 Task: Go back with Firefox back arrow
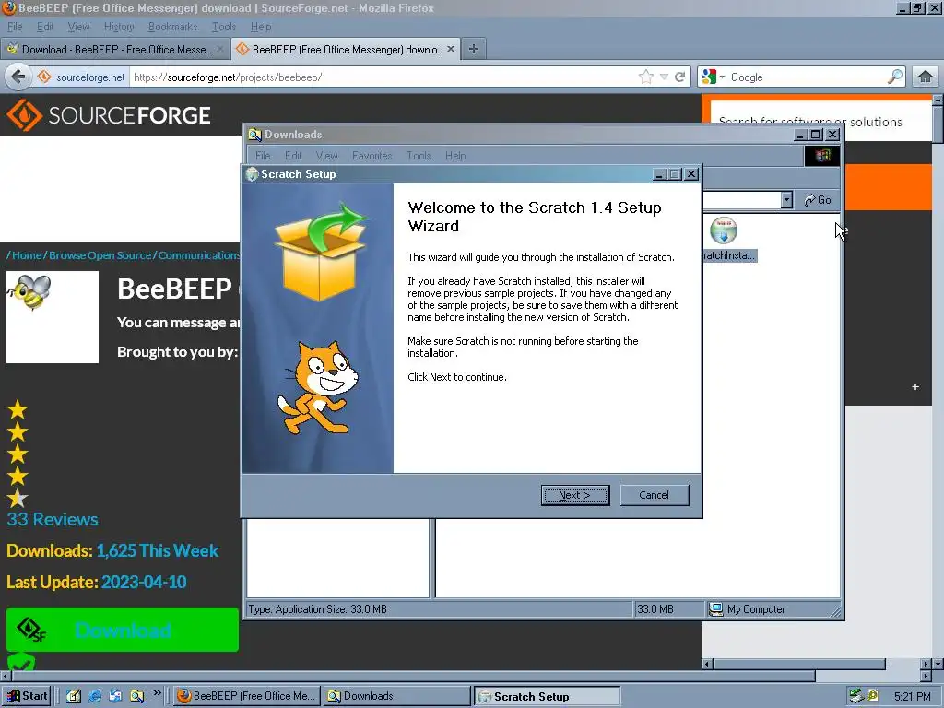18,77
